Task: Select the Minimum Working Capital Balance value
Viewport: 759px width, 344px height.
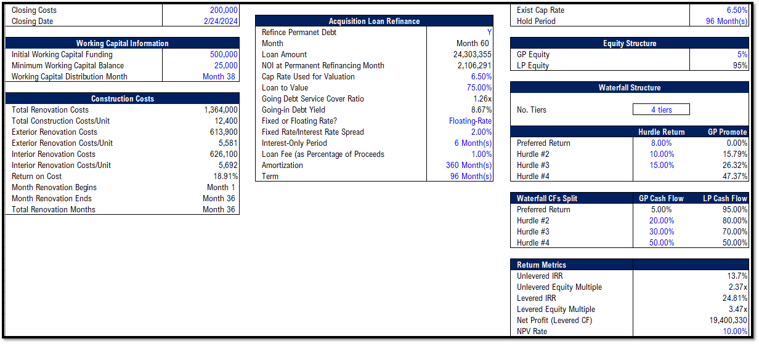Action: (226, 65)
